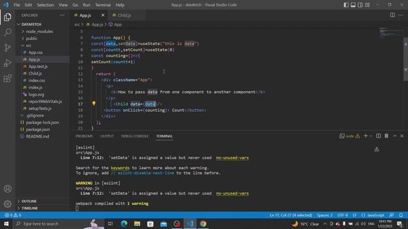The image size is (408, 229).
Task: Change encoding via UTF-8 status item
Action: click(x=342, y=215)
